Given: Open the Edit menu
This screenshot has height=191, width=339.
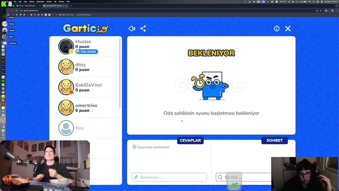Looking at the screenshot, I should tap(20, 2).
